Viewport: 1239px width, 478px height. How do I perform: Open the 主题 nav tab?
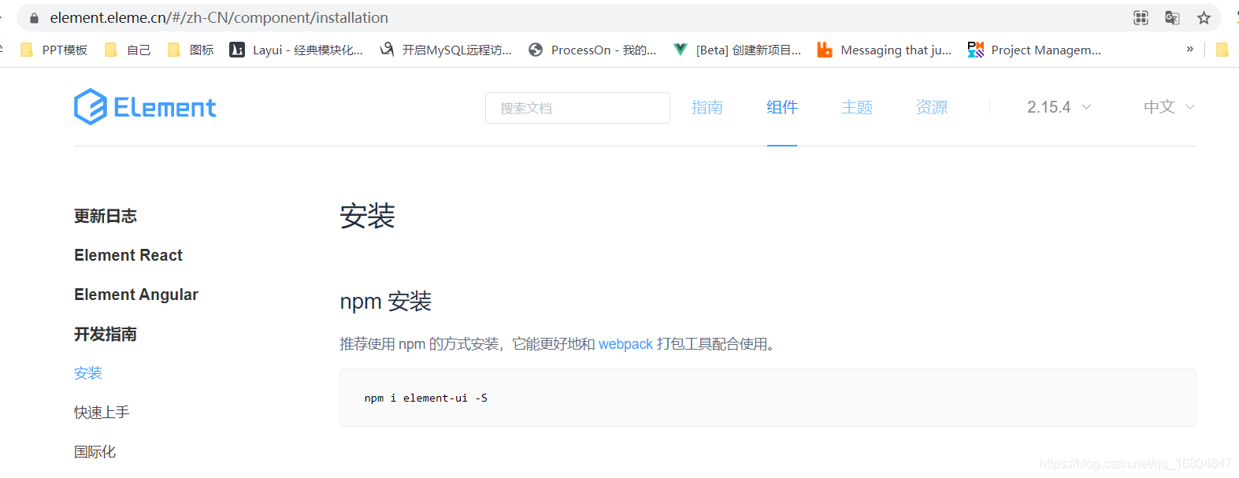(x=857, y=107)
